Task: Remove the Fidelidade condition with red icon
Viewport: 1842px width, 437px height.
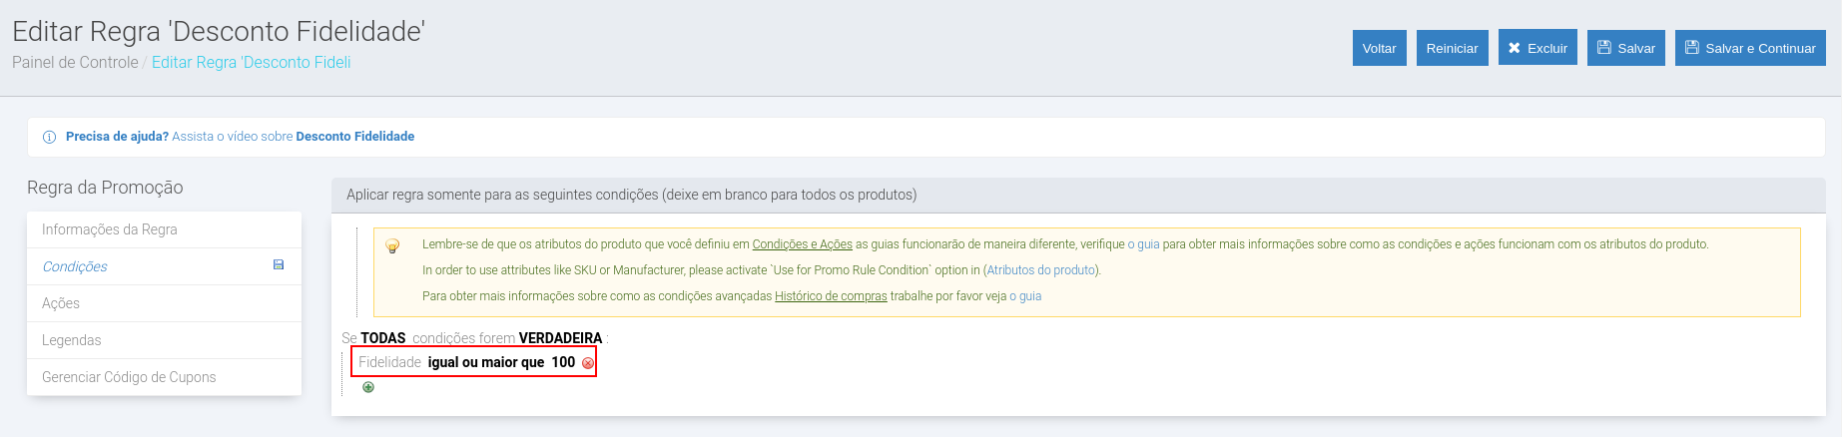Action: (588, 363)
